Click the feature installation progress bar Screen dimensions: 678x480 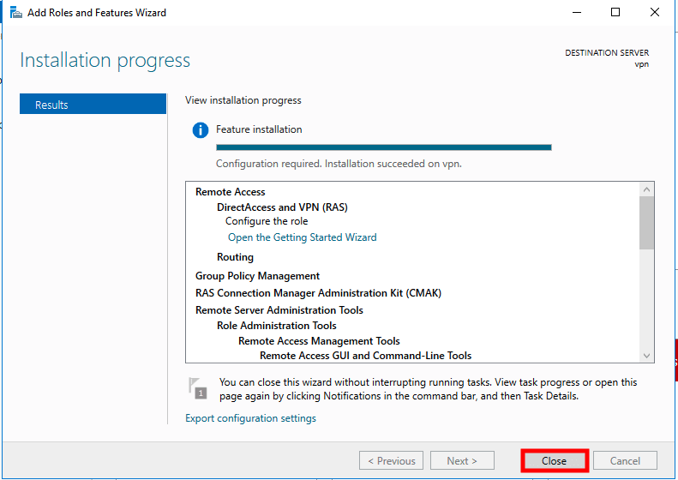coord(383,147)
